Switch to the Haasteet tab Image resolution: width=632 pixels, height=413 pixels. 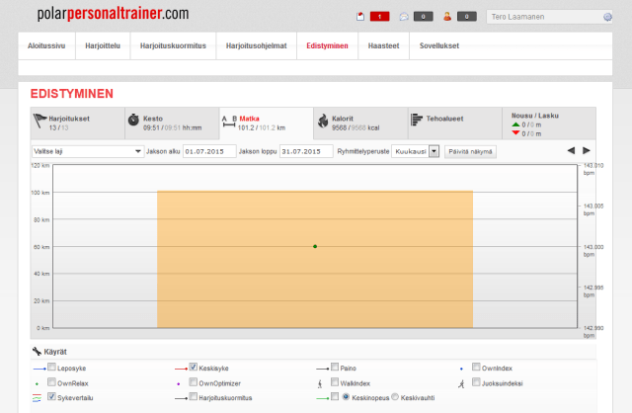click(x=383, y=46)
